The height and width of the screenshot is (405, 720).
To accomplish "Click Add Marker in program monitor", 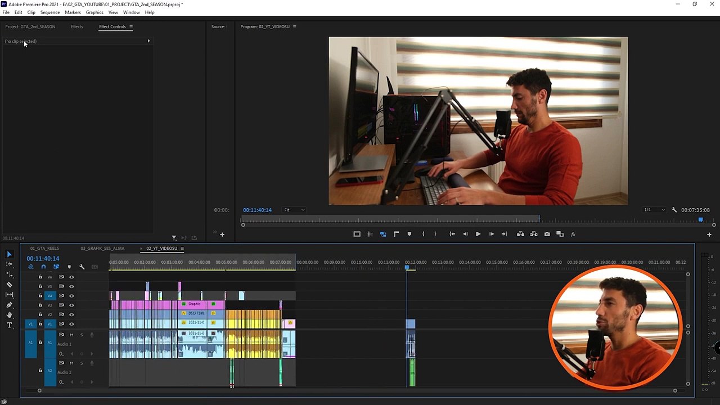I will coord(409,234).
